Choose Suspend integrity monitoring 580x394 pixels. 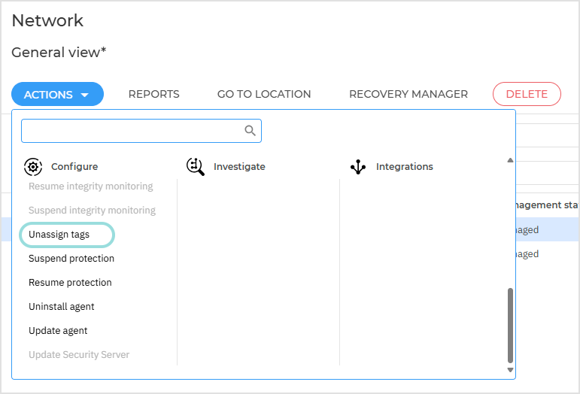(x=92, y=211)
